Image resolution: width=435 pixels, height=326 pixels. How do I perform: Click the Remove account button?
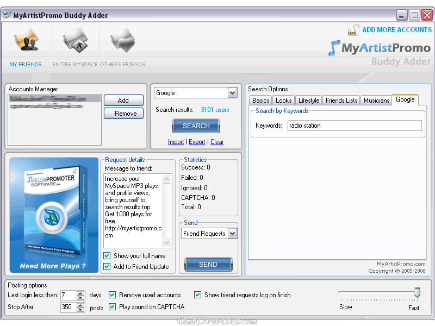click(123, 114)
